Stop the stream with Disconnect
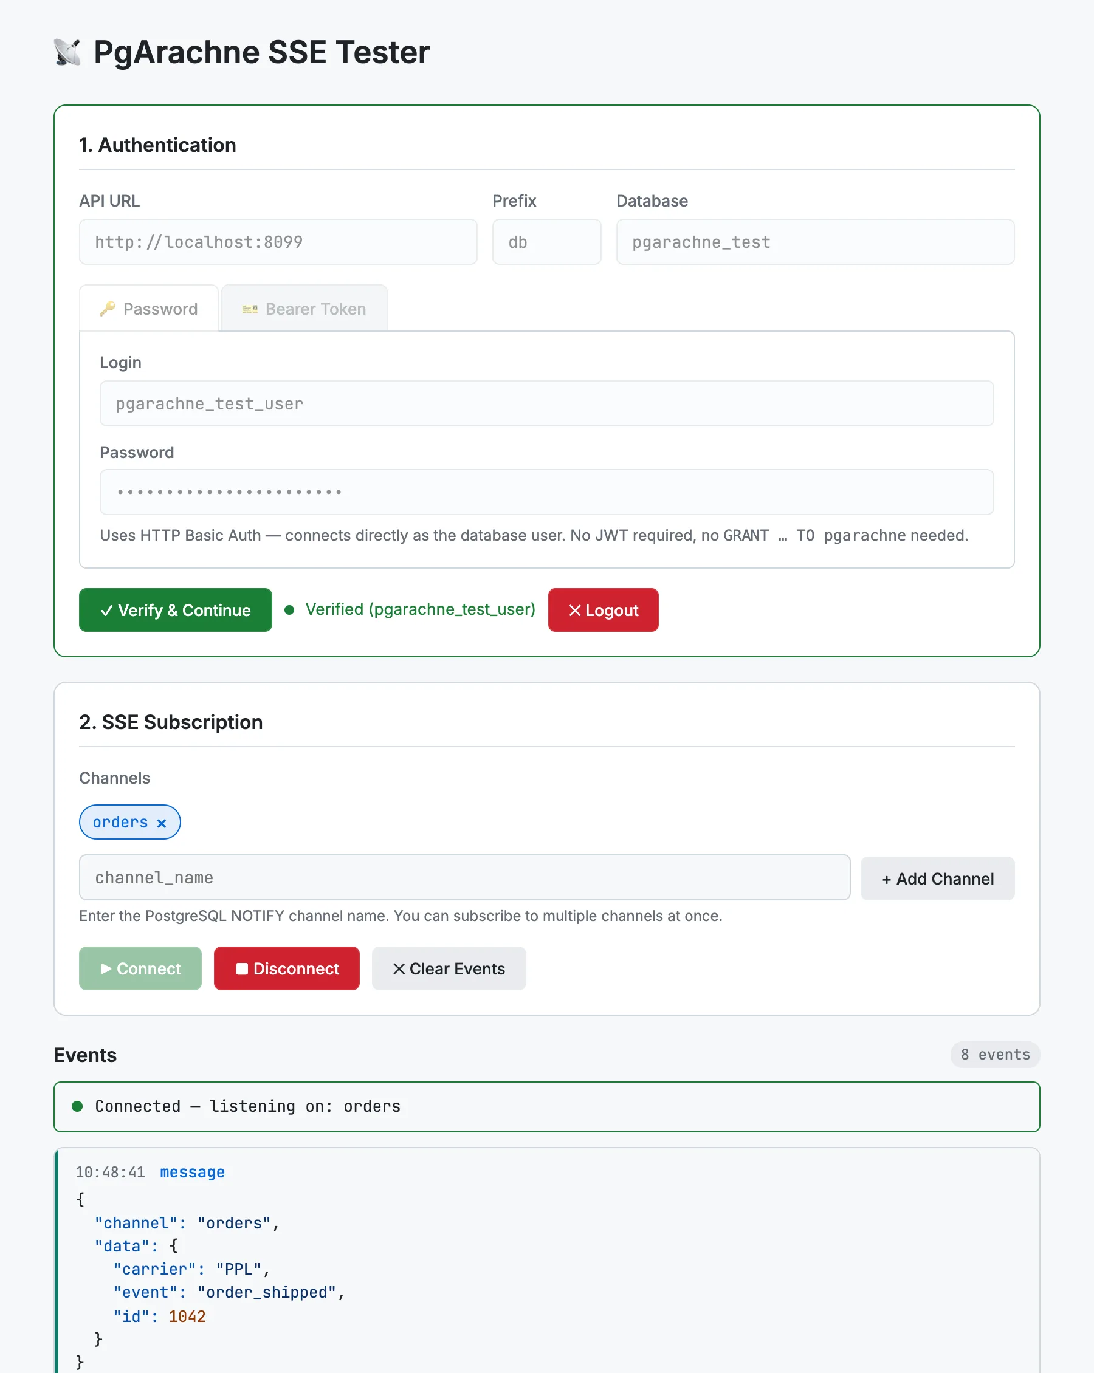1094x1373 pixels. point(287,968)
